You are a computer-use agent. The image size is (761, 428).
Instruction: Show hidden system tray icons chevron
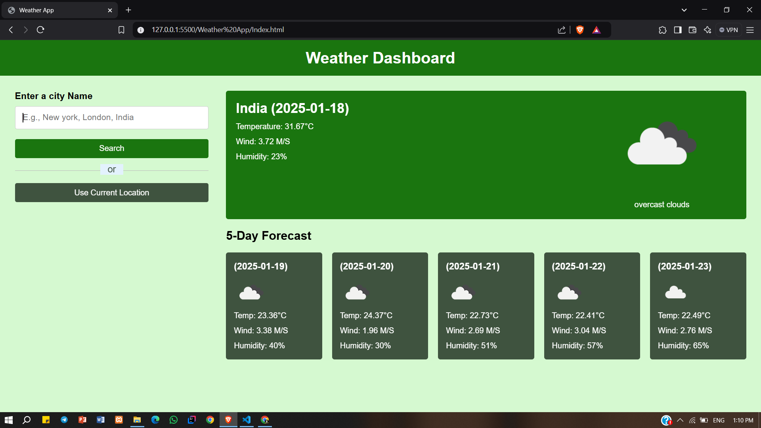680,420
